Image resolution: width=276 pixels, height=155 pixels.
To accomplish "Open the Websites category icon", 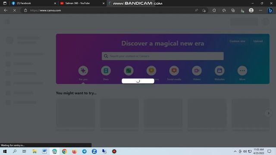I will pyautogui.click(x=220, y=71).
